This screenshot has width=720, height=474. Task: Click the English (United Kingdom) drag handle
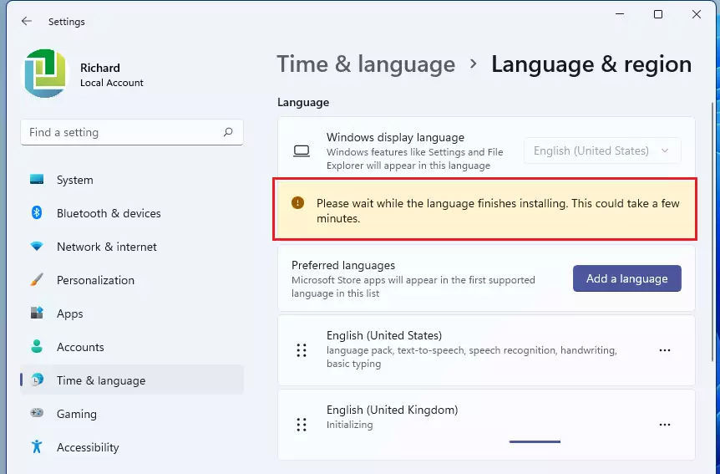point(302,425)
